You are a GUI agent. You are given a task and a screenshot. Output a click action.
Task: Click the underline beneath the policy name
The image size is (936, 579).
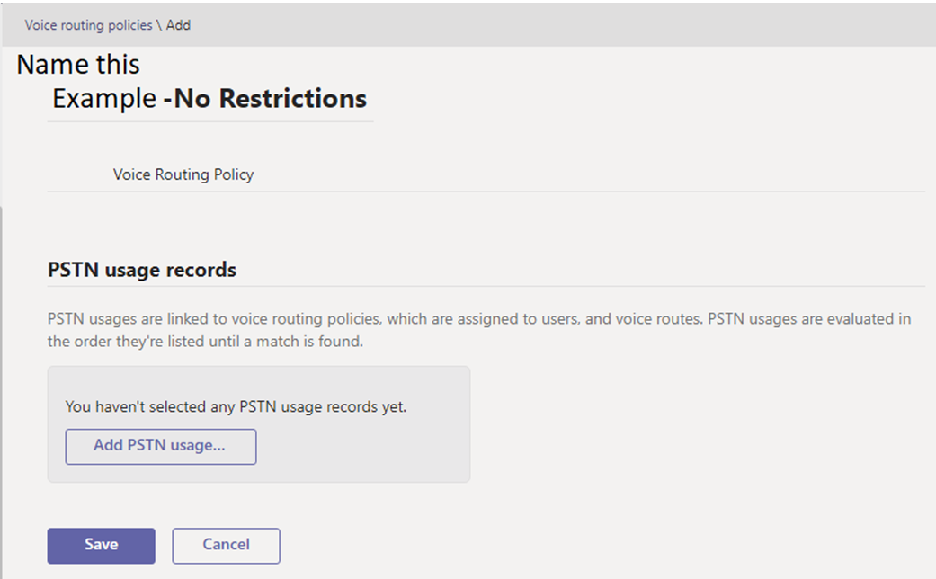pyautogui.click(x=209, y=121)
